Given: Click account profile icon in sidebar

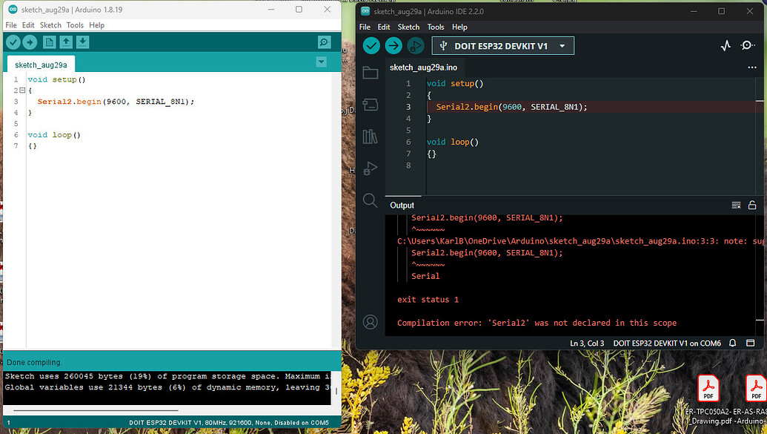Looking at the screenshot, I should point(371,322).
